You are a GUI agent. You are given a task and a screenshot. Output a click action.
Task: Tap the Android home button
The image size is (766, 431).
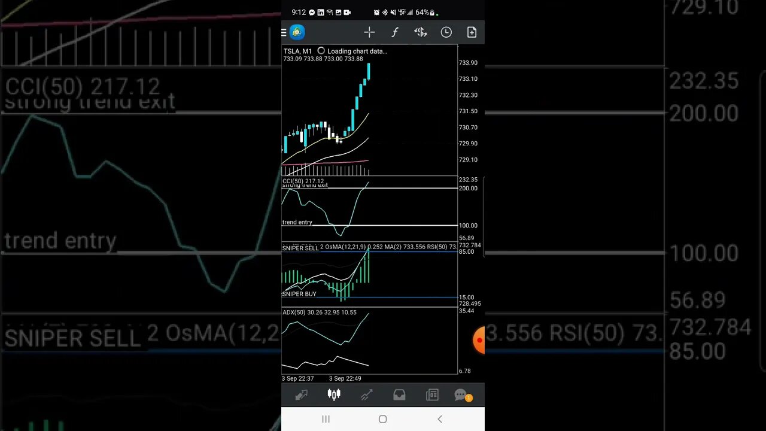tap(383, 419)
